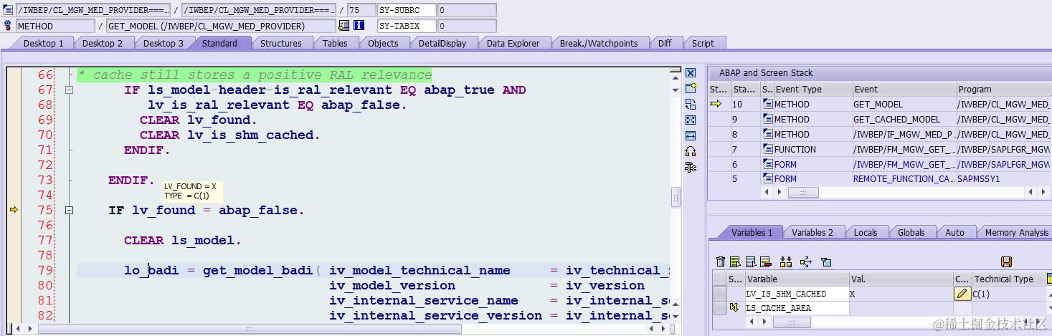1052x336 pixels.
Task: Click the LS_CACHE_AREA variable name cell
Action: point(797,308)
